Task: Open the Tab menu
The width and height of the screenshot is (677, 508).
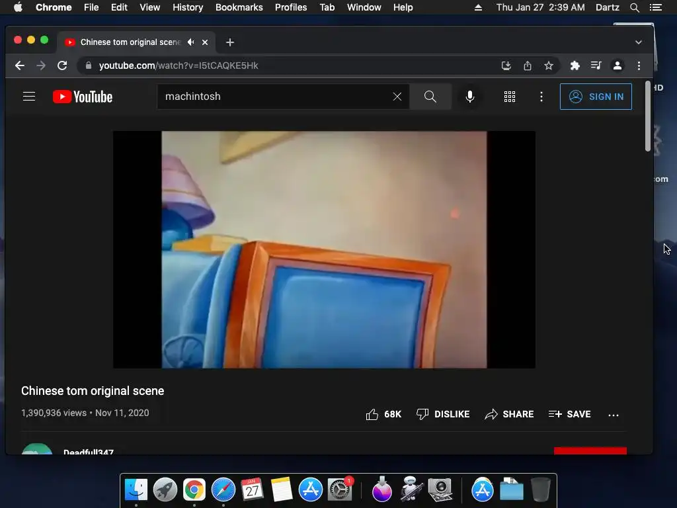Action: pos(327,7)
